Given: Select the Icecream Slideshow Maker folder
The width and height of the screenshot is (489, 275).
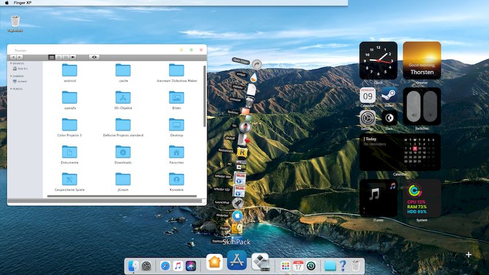Looking at the screenshot, I should click(x=177, y=73).
